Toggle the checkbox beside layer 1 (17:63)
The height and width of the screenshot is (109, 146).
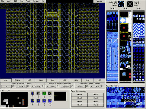tap(28, 86)
